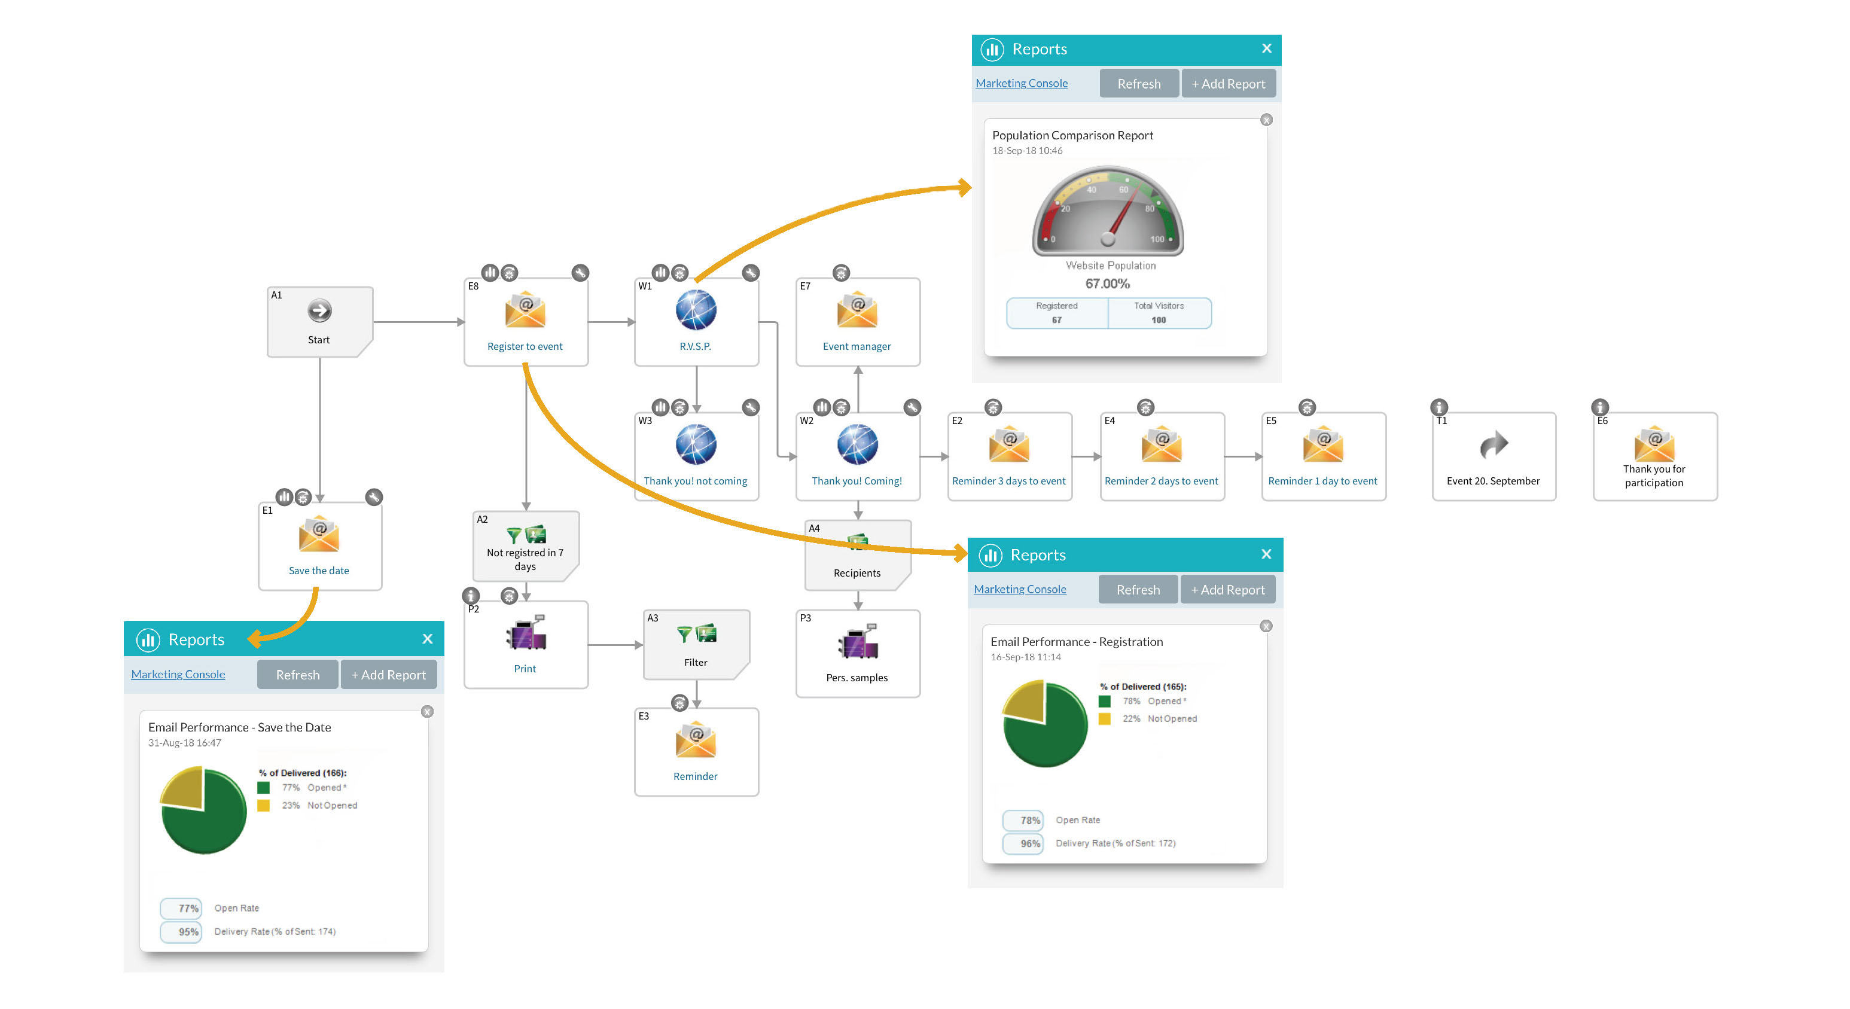Click the wrench icon on Save the date
This screenshot has width=1850, height=1009.
point(373,497)
